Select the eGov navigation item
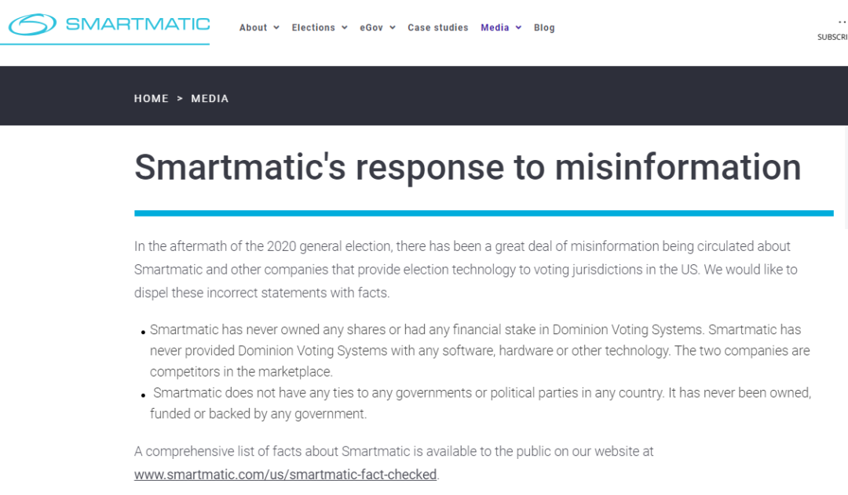Viewport: 848px width, 495px height. point(371,27)
